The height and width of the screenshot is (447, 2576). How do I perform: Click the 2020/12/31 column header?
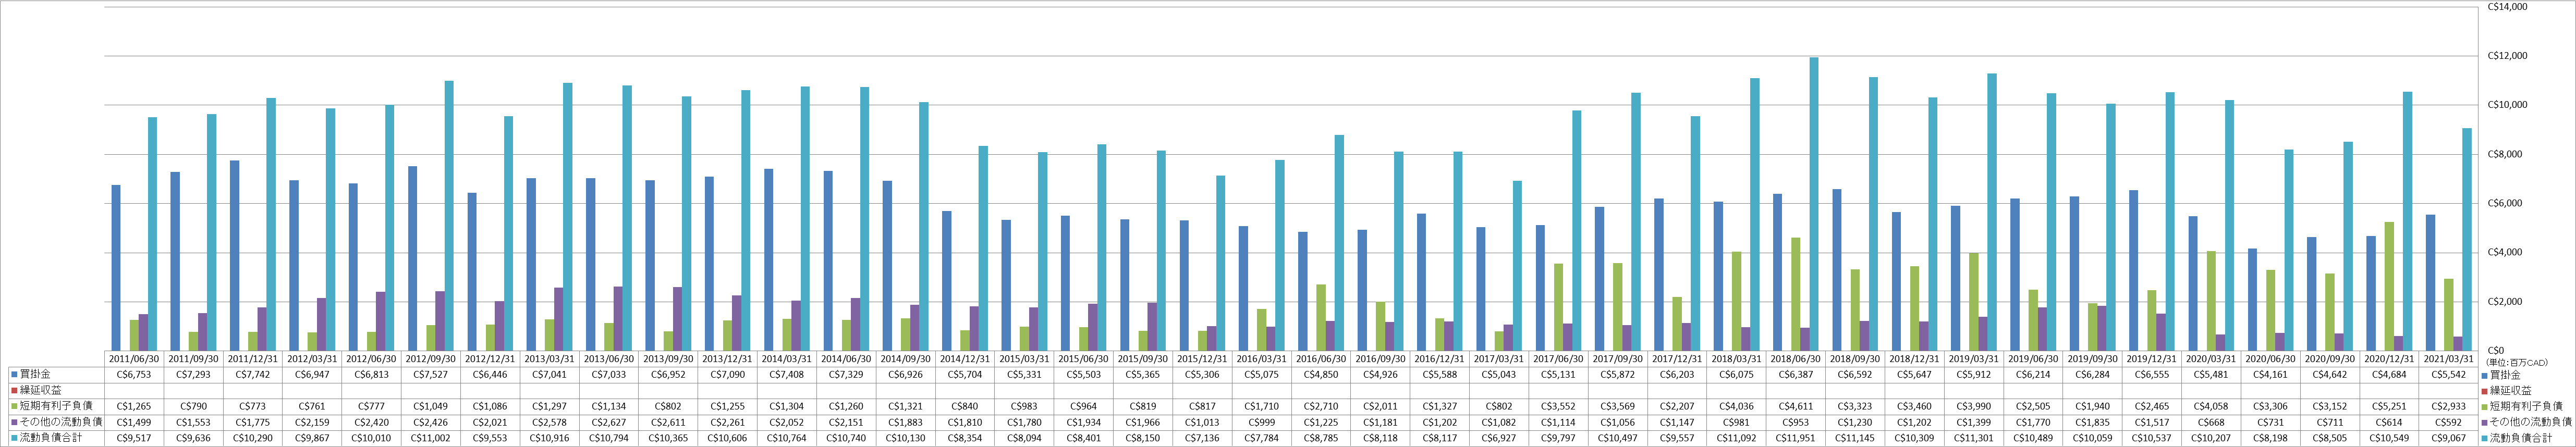[x=2389, y=358]
